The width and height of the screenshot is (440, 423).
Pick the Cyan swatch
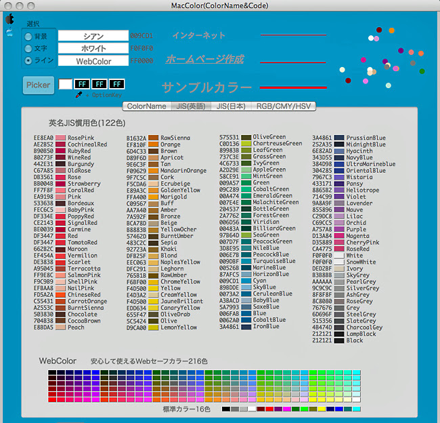pyautogui.click(x=246, y=281)
